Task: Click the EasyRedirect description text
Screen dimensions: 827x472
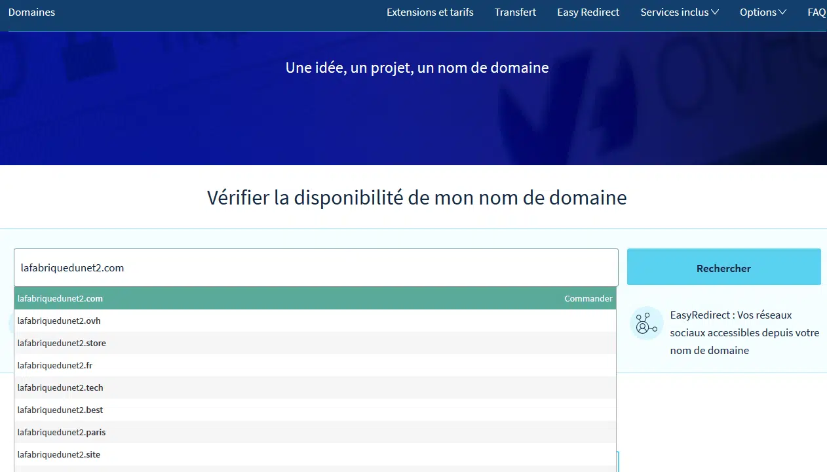Action: 744,333
